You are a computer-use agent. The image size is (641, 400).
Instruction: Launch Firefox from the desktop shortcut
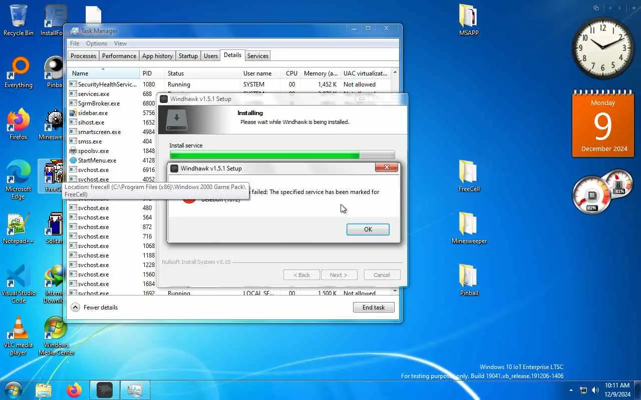point(19,124)
